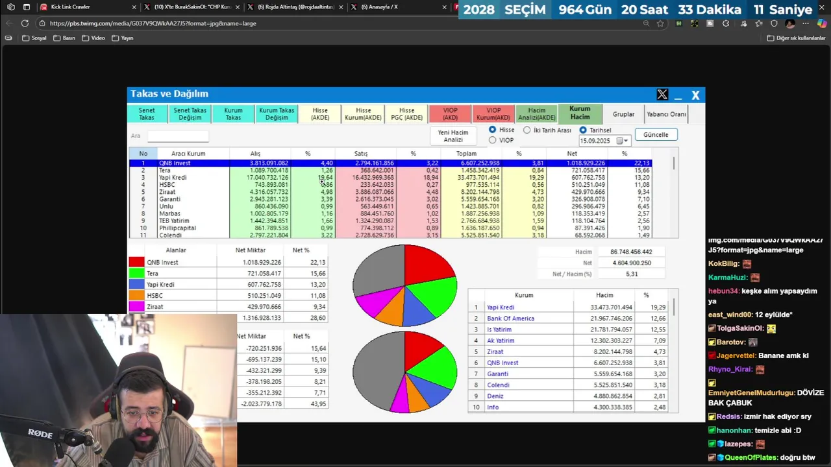Open the browser profile avatar
Viewport: 831px width, 467px height.
pyautogui.click(x=790, y=23)
